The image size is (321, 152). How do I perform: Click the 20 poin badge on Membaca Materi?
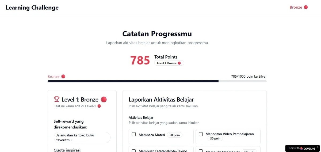point(175,135)
